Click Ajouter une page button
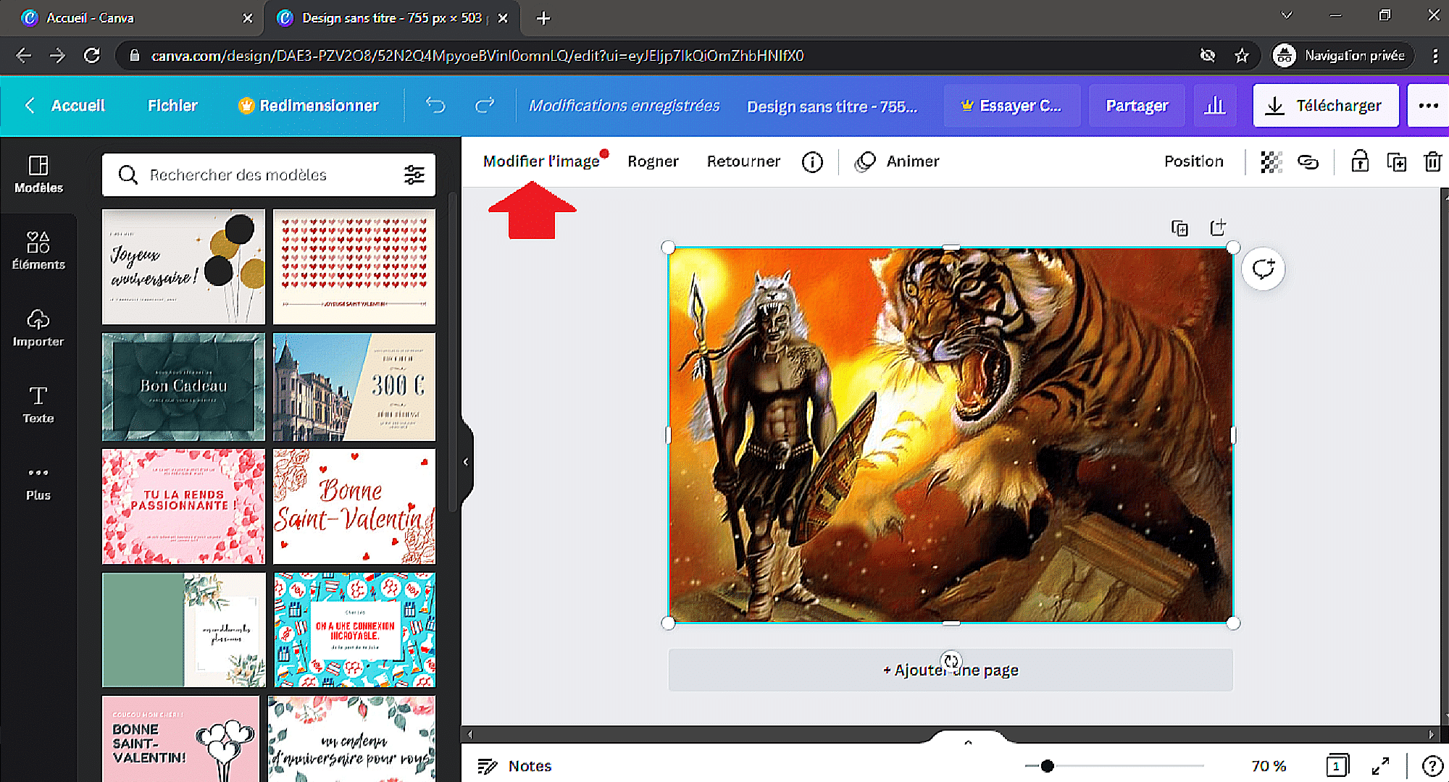The height and width of the screenshot is (782, 1449). (951, 670)
